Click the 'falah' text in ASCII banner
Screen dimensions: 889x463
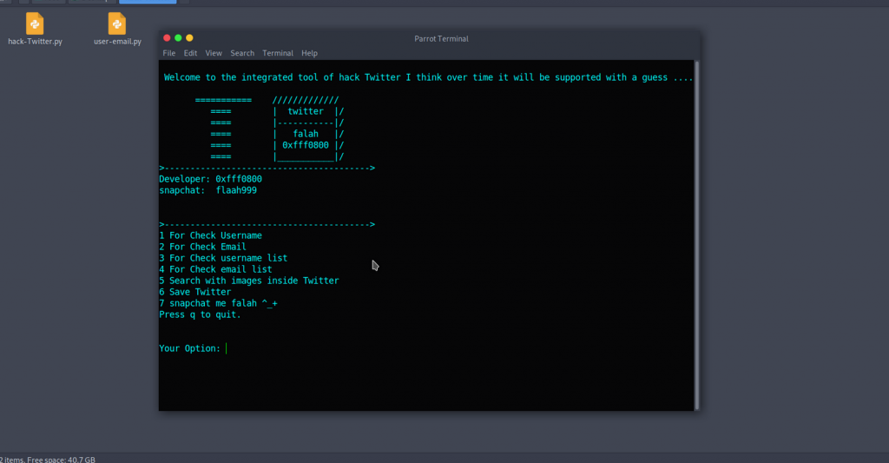point(306,134)
